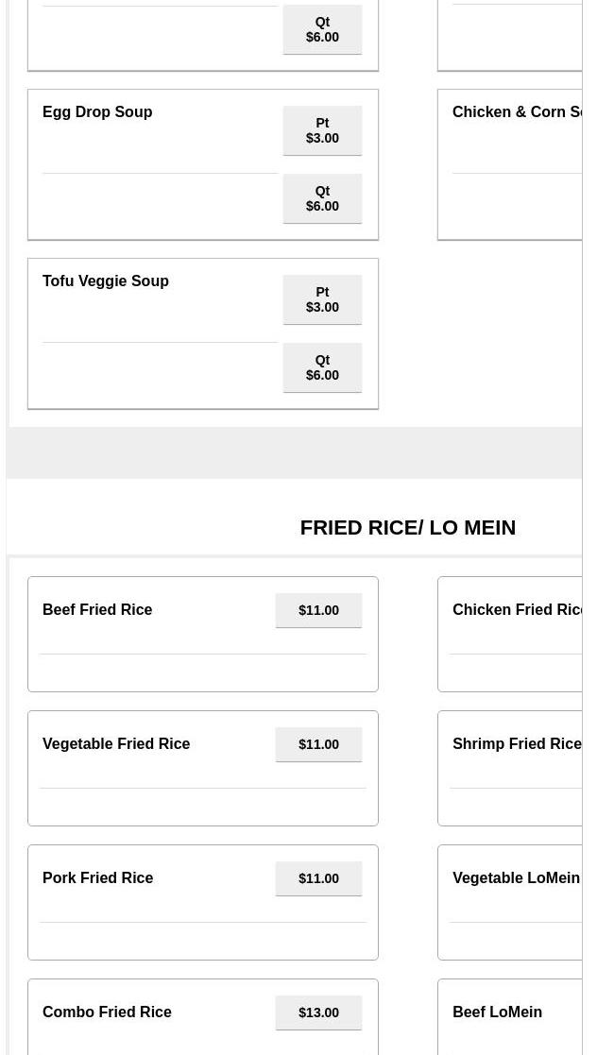The height and width of the screenshot is (1055, 614).
Task: Click the Vegetable LoMein item
Action: [x=516, y=877]
